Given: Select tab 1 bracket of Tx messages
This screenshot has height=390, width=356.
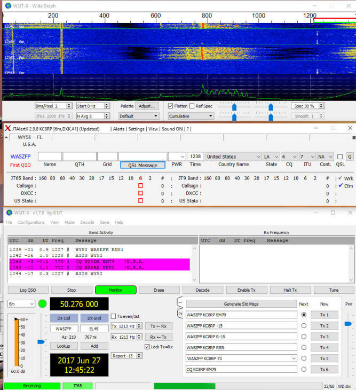Looking at the screenshot, I should (x=180, y=302).
